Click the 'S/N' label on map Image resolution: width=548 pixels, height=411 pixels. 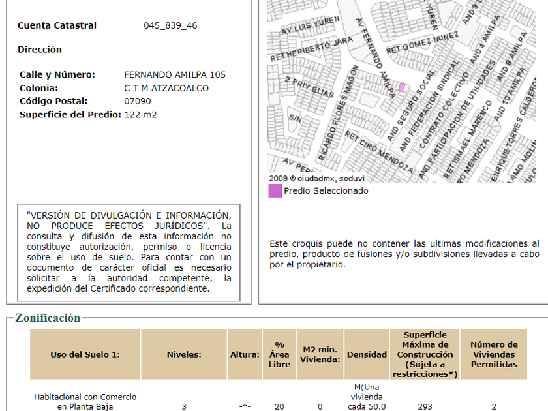296,119
